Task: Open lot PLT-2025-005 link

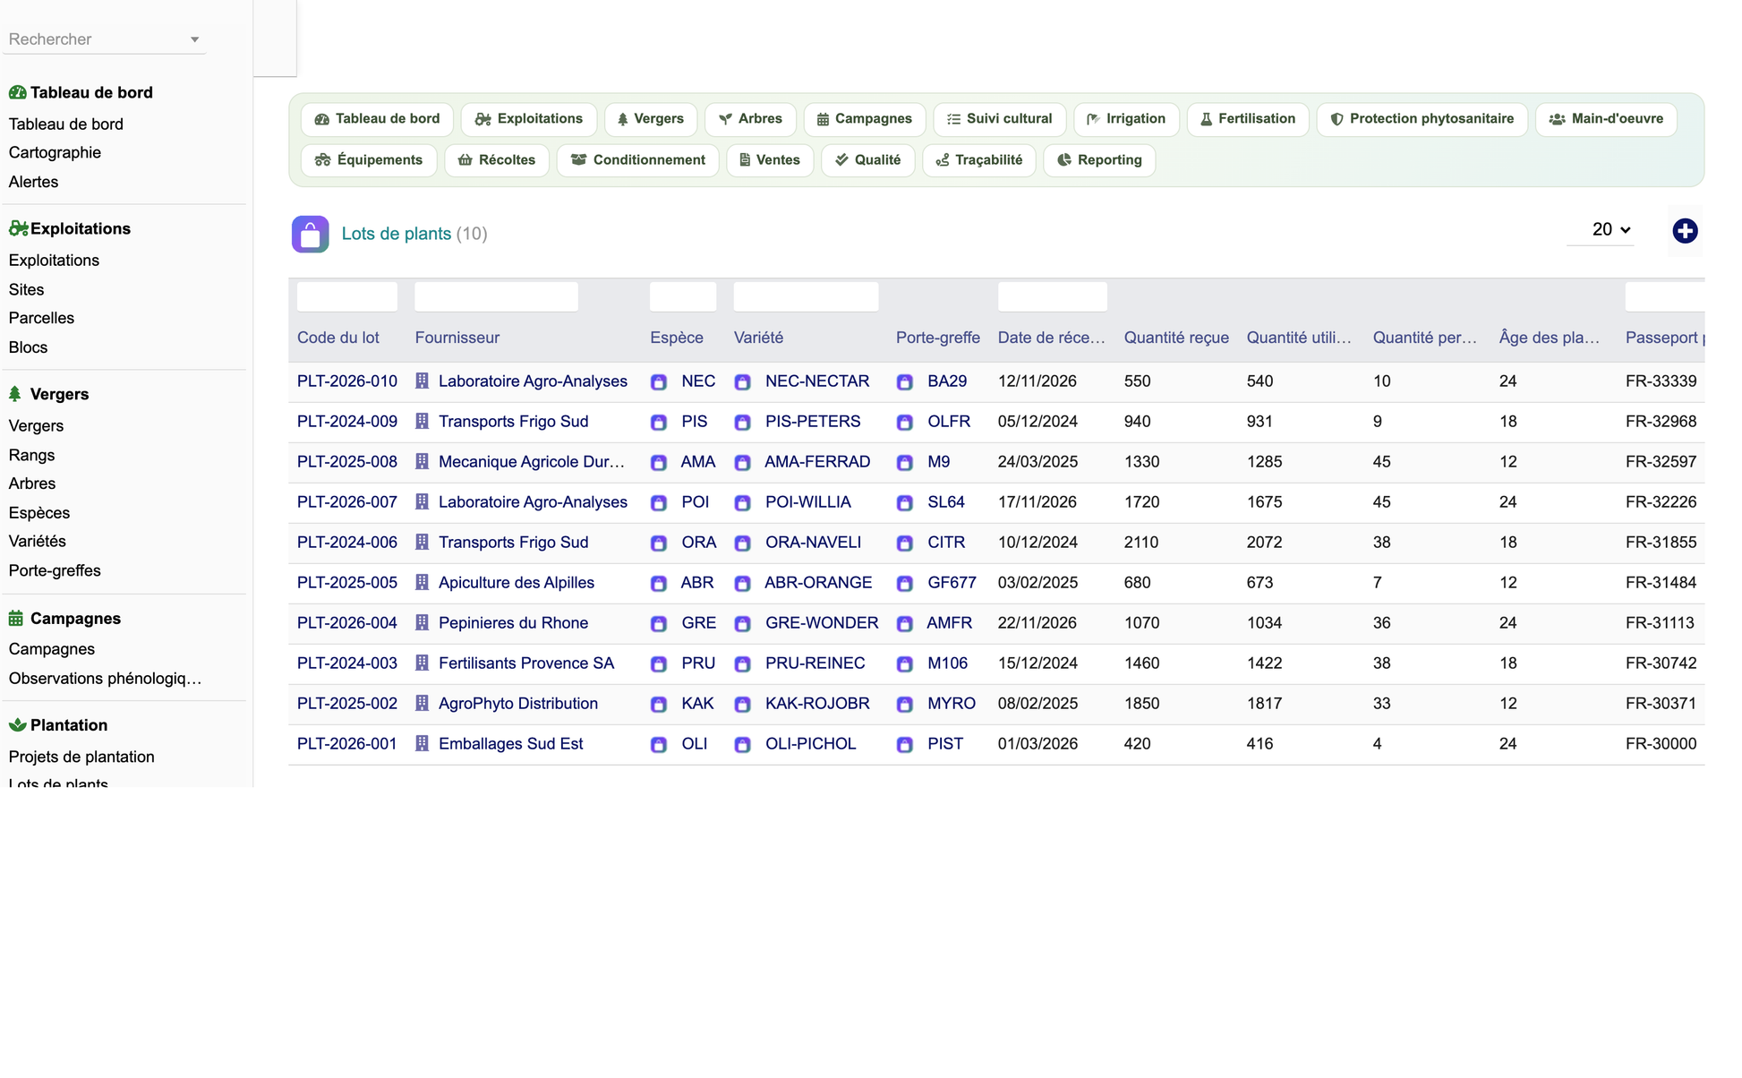Action: pos(347,583)
